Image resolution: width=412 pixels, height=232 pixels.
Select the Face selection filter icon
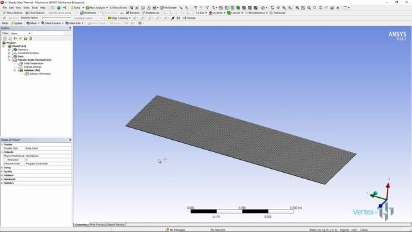(232, 8)
